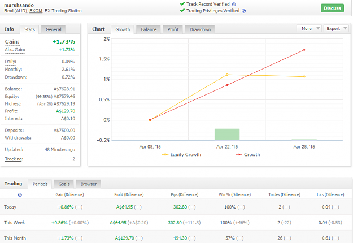353x243 pixels.
Task: Click the Equity Growth point on Apr 28
Action: point(304,76)
